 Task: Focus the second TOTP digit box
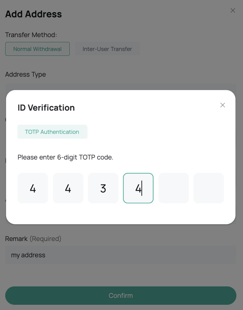(68, 188)
